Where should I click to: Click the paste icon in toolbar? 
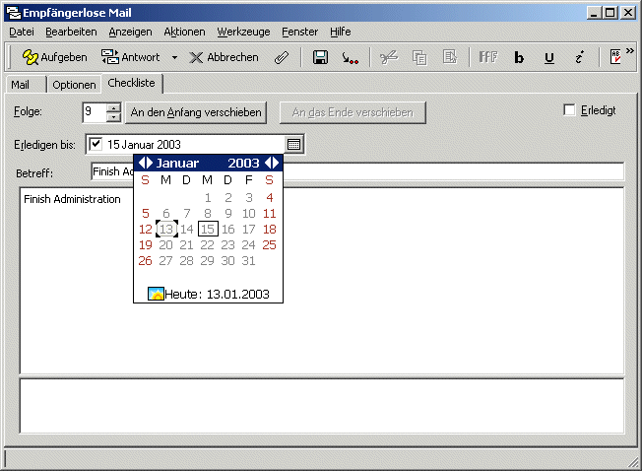[450, 57]
